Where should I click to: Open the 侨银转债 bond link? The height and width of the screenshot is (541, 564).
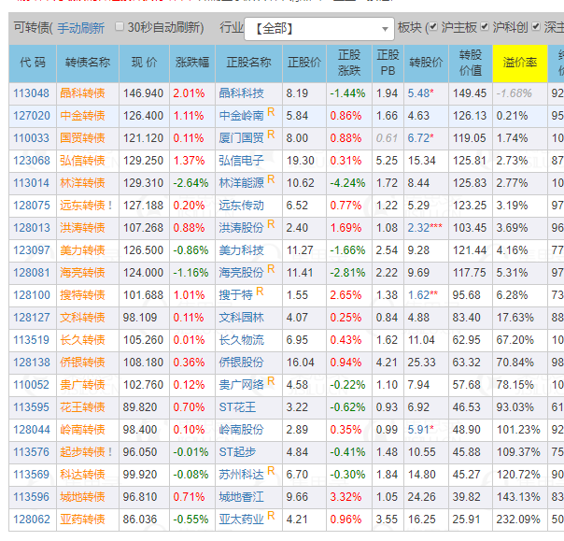click(82, 363)
